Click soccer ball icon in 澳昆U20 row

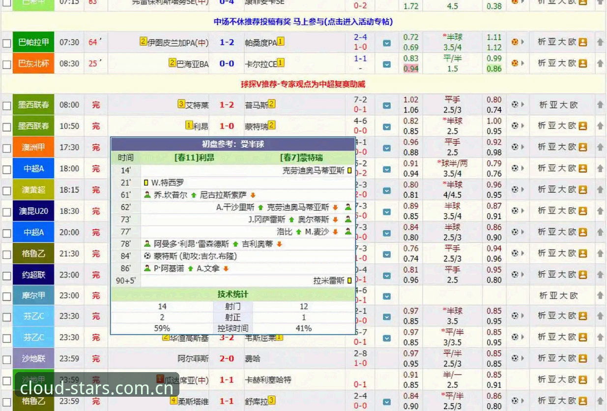[515, 210]
